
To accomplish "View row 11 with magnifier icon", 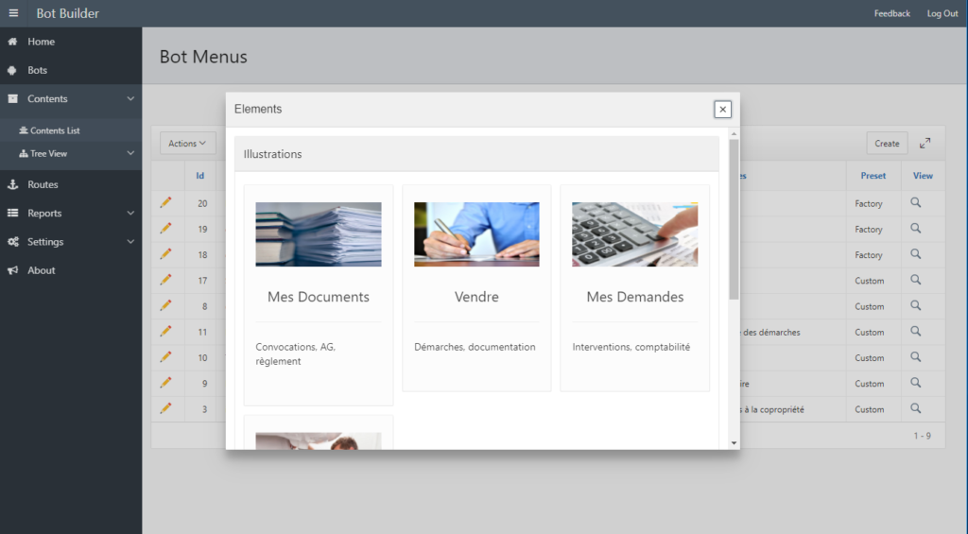I will coord(915,331).
